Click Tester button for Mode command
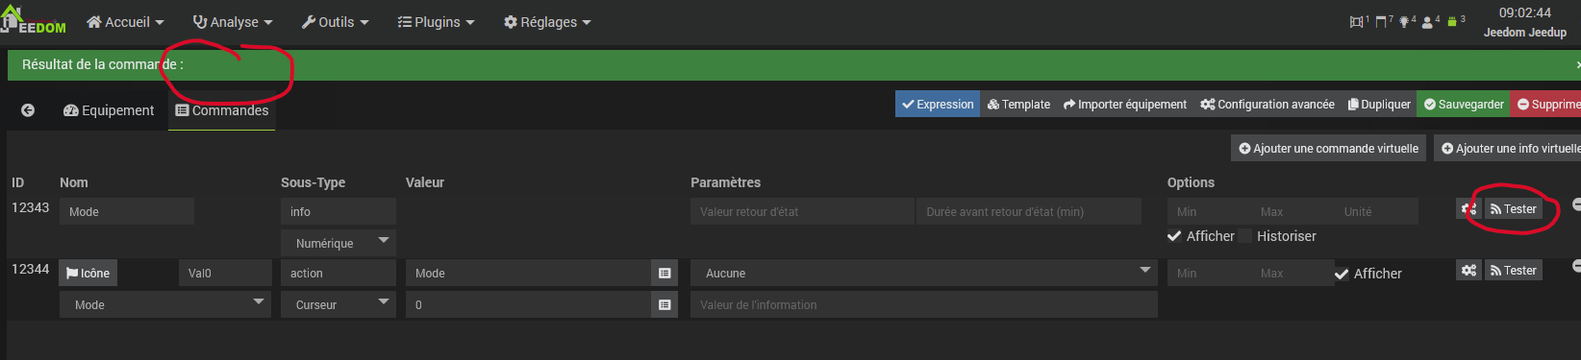1581x360 pixels. pos(1514,209)
